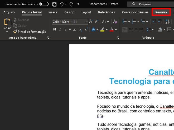
Task: Toggle superscript formatting
Action: 86,29
